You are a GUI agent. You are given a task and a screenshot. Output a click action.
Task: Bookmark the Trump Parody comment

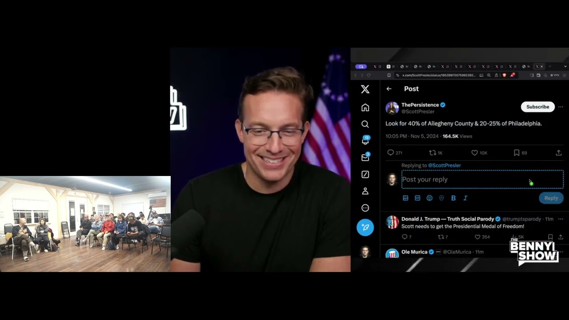pyautogui.click(x=550, y=237)
